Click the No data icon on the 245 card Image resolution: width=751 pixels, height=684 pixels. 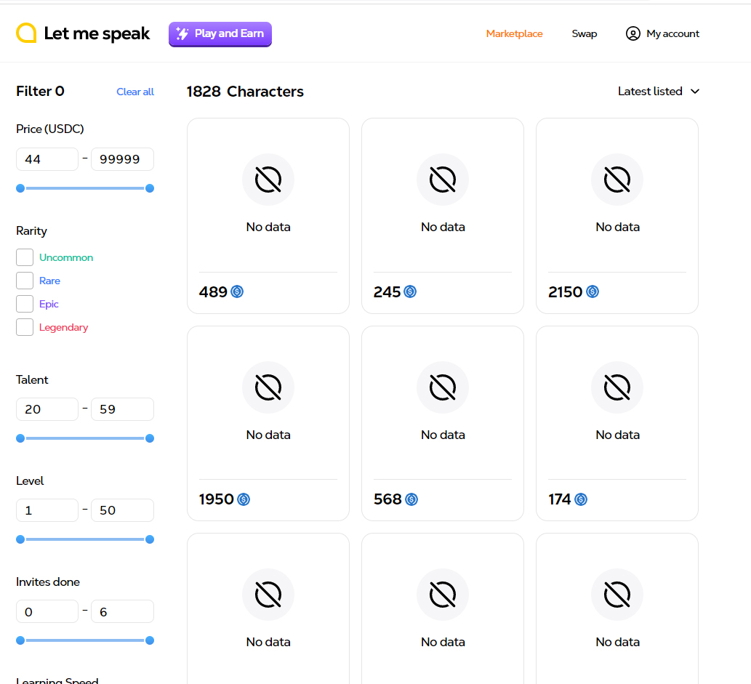(x=443, y=180)
